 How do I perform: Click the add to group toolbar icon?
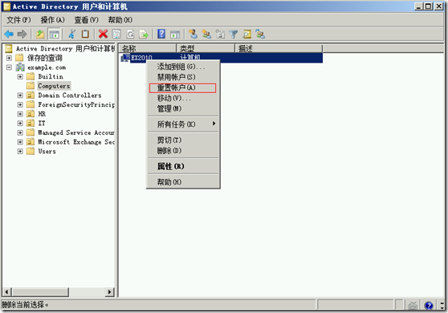point(260,35)
